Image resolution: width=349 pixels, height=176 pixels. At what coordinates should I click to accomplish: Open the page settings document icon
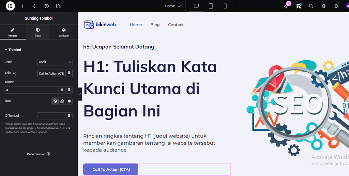58,6
